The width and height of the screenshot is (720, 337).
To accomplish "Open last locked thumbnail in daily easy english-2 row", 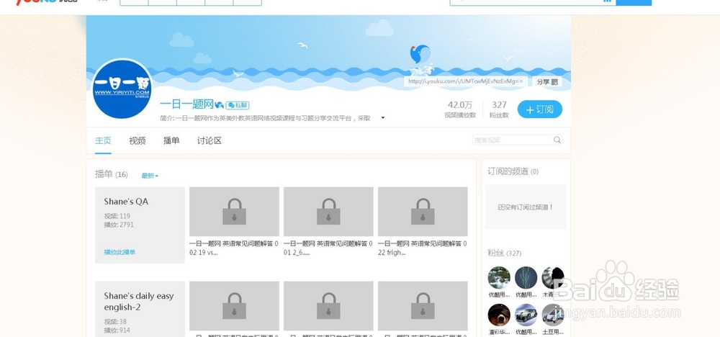I will 423,306.
